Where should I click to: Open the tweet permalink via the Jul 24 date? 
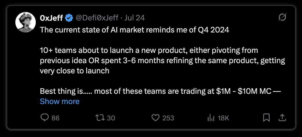pos(134,18)
